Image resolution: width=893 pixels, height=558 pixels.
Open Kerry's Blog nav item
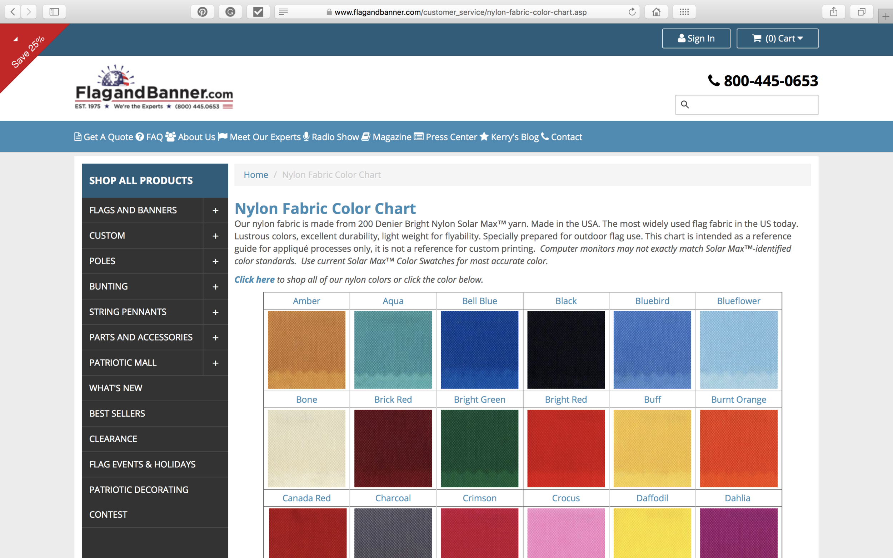click(509, 137)
